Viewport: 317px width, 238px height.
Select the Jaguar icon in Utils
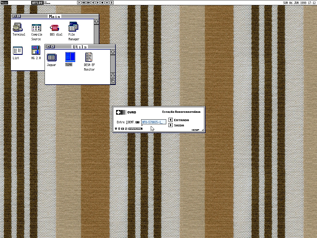coord(51,57)
